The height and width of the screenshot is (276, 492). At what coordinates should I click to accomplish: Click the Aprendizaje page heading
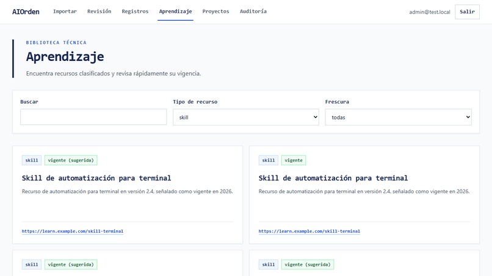65,57
